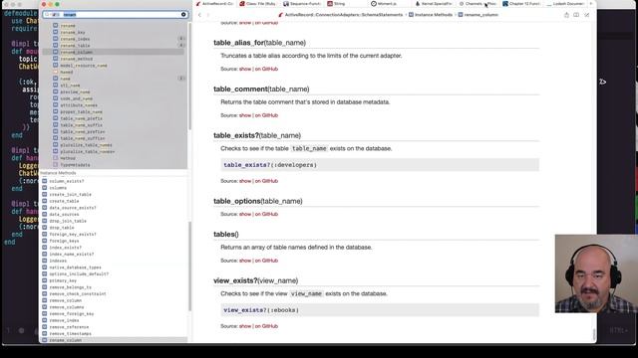Click the Instance Methods list scrollbar
The image size is (638, 358).
[x=189, y=266]
